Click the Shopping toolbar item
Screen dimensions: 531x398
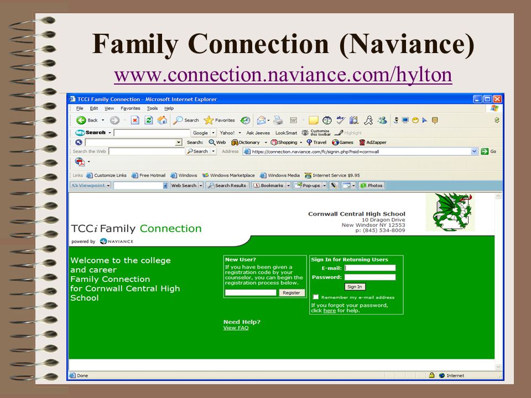284,143
